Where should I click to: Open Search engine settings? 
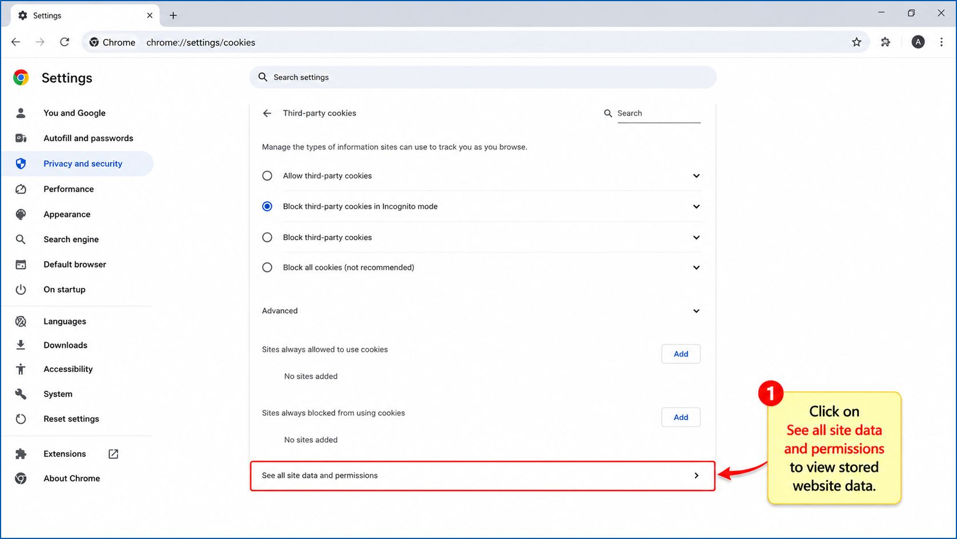(x=71, y=240)
